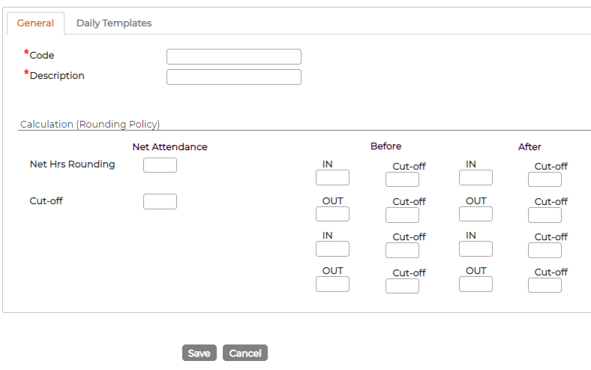
Task: Save the form with Save button
Action: [199, 353]
